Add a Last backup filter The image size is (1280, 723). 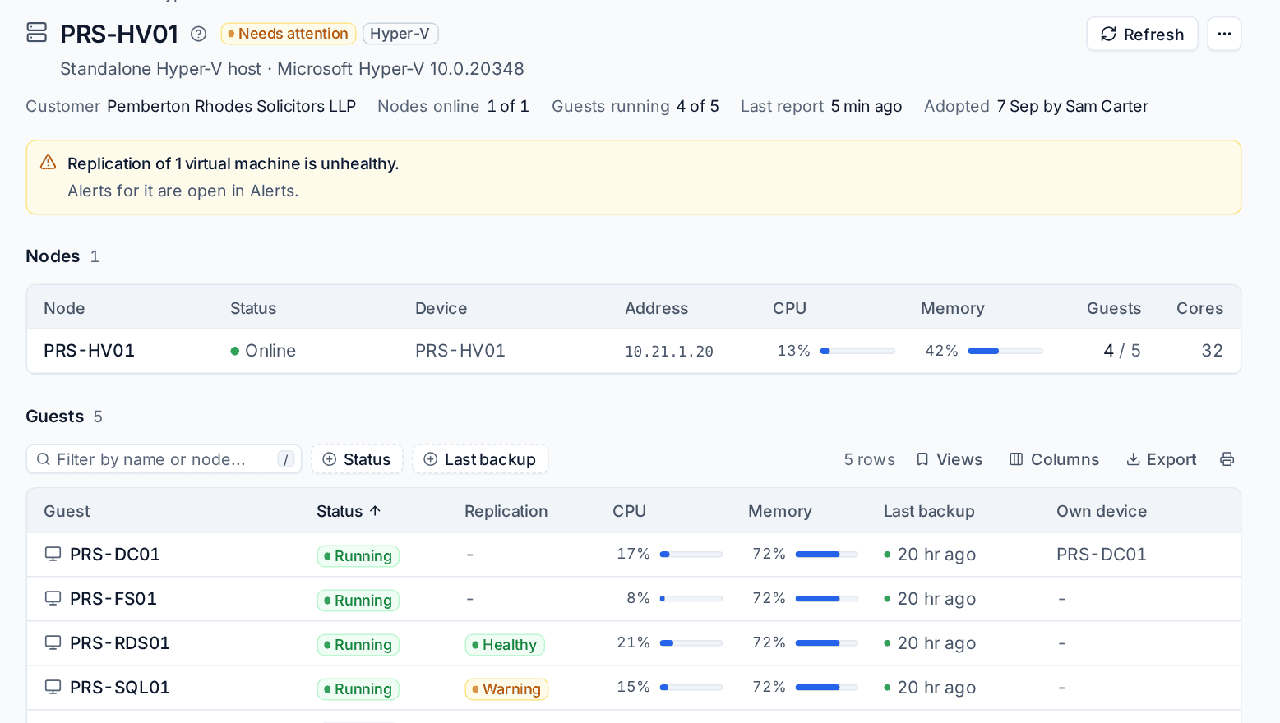click(480, 459)
